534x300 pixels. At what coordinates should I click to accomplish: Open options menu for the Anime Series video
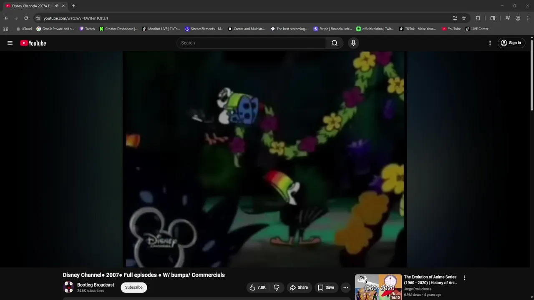pyautogui.click(x=464, y=278)
